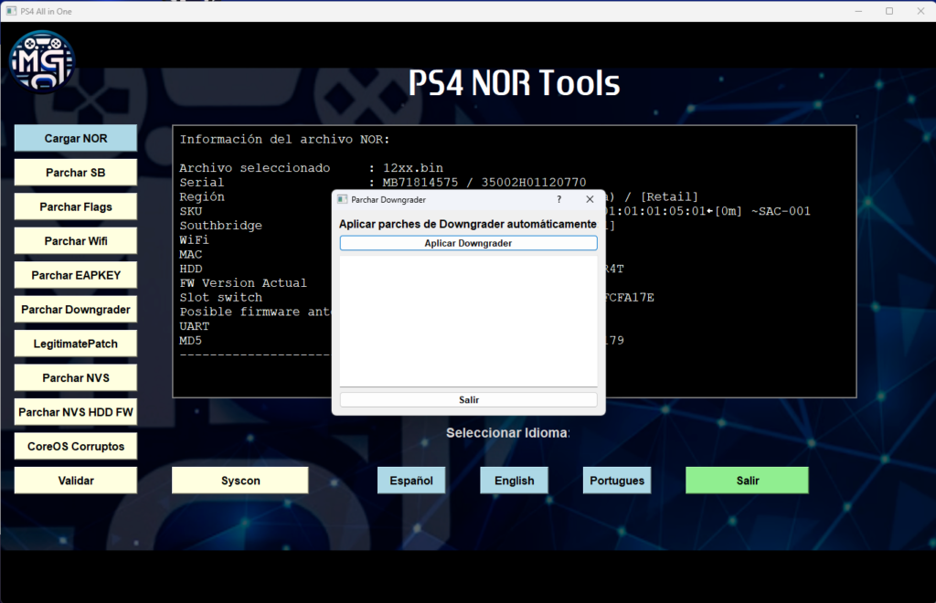Click the PS4 All in One window icon
The width and height of the screenshot is (936, 603).
11,11
